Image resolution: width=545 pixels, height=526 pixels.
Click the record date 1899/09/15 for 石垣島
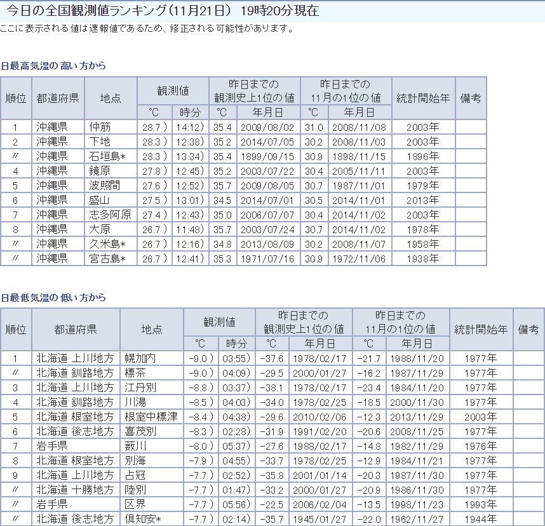[267, 156]
